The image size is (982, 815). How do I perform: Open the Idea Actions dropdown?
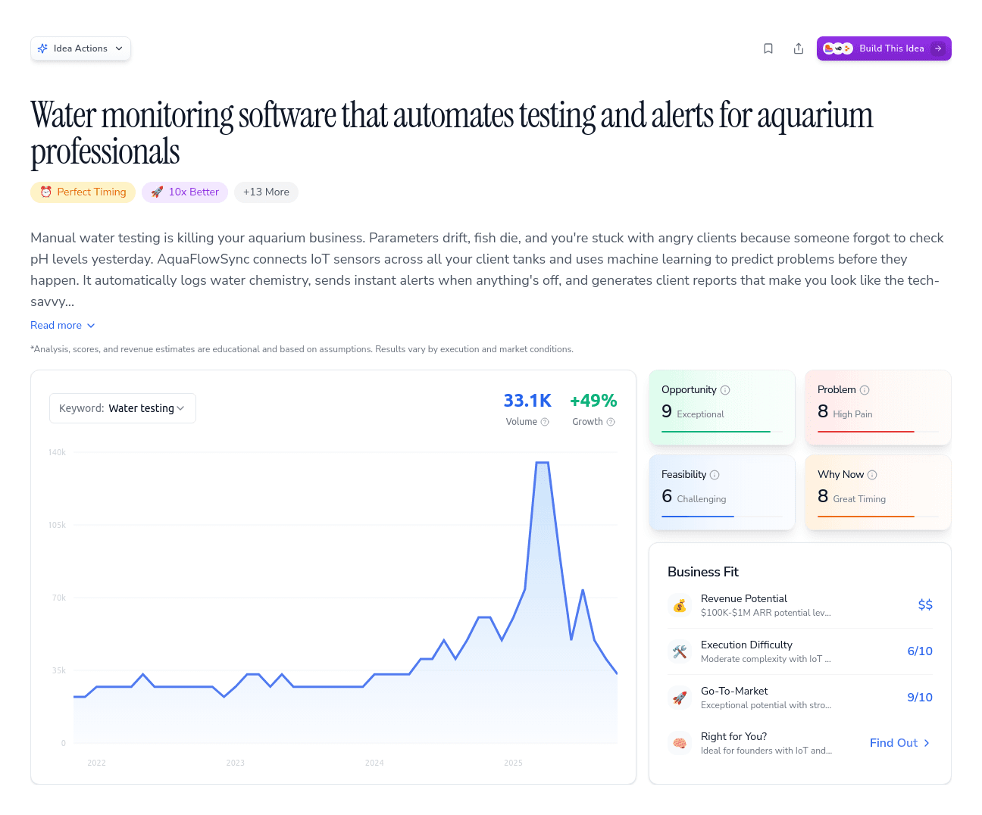80,48
